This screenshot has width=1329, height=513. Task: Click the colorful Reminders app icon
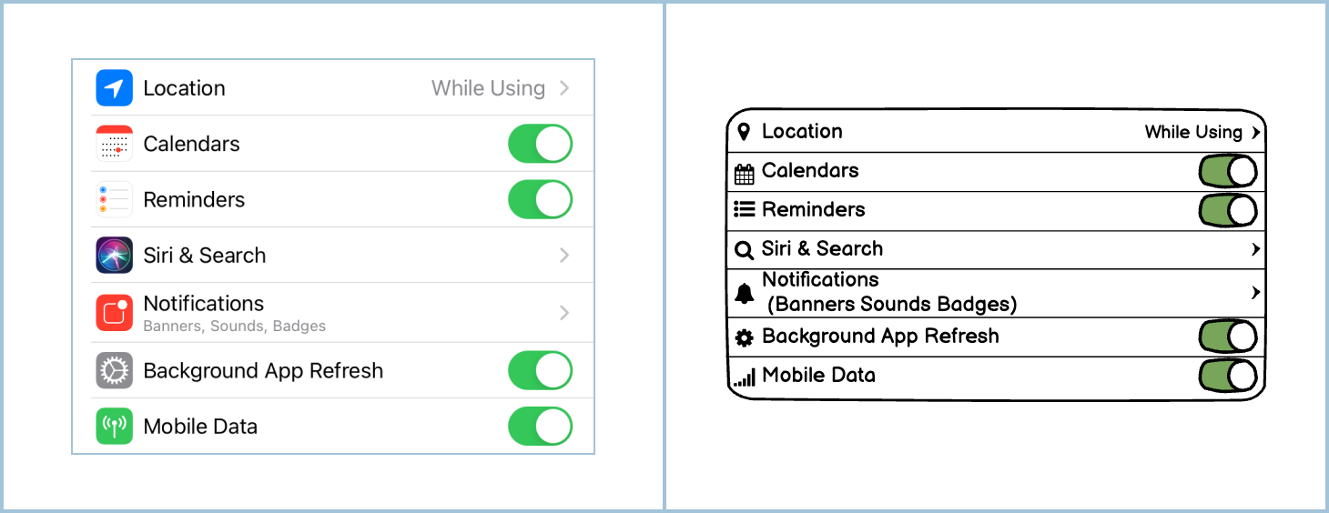(114, 200)
